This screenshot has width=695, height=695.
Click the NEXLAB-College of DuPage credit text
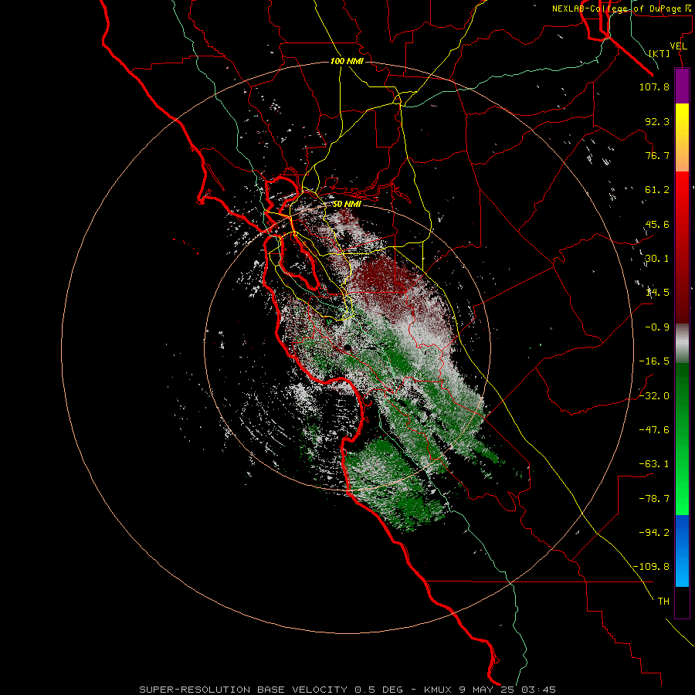pos(622,8)
